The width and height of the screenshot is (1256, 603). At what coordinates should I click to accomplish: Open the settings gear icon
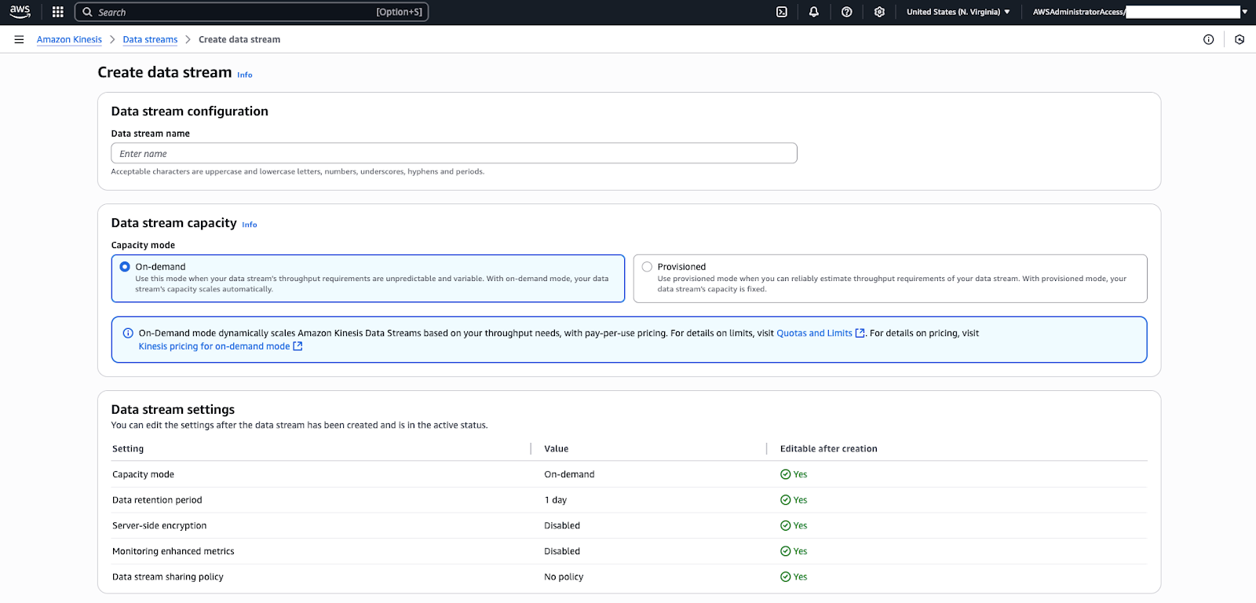[879, 12]
